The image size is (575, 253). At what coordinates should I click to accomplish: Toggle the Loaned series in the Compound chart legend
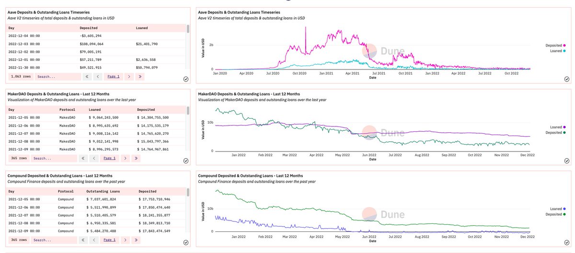point(559,209)
